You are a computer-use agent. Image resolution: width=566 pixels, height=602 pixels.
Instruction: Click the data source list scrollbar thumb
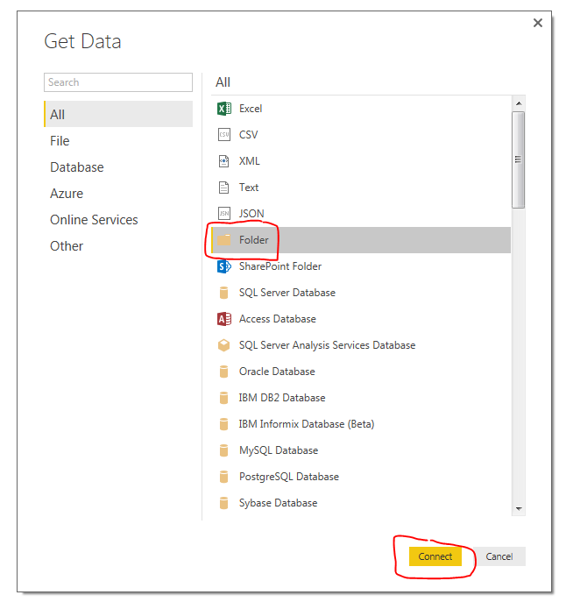[519, 160]
